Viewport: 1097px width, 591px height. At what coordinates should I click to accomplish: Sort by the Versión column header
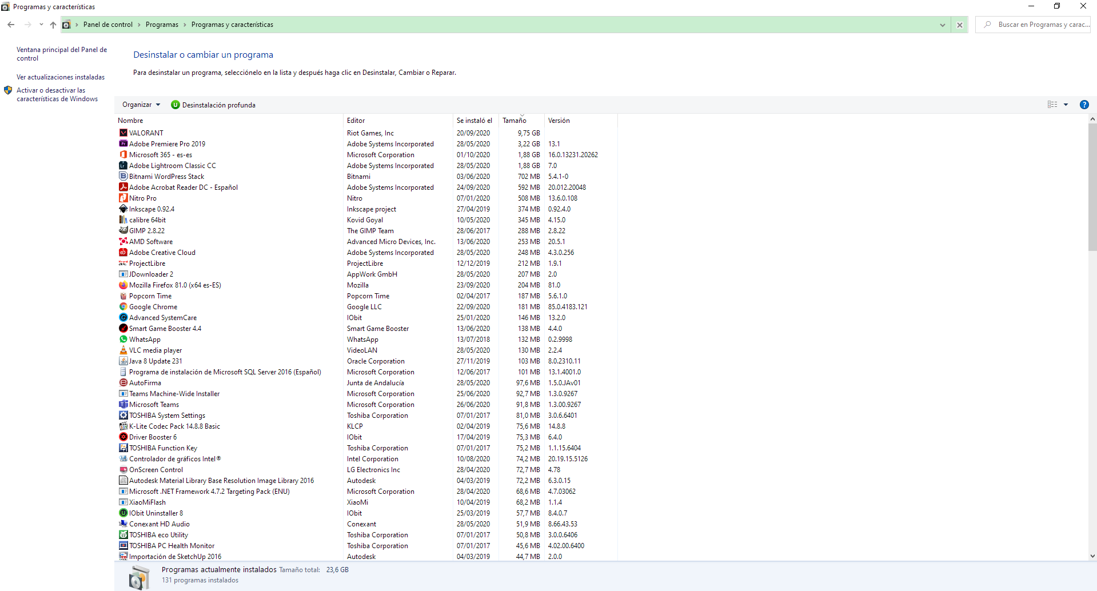pyautogui.click(x=581, y=121)
